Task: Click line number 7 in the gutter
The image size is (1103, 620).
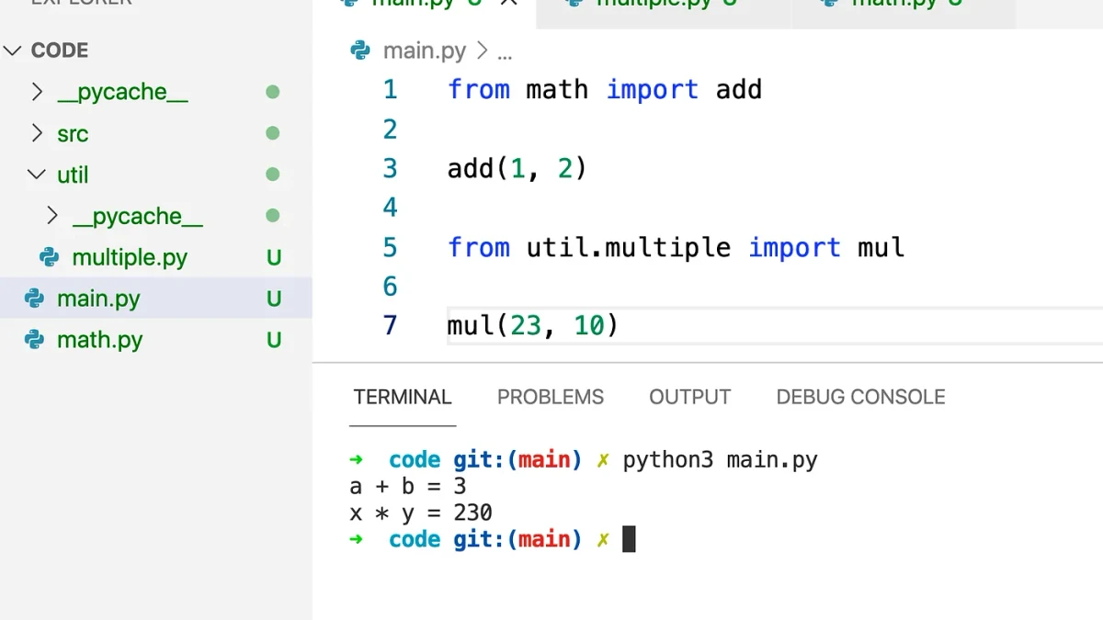Action: pos(391,325)
